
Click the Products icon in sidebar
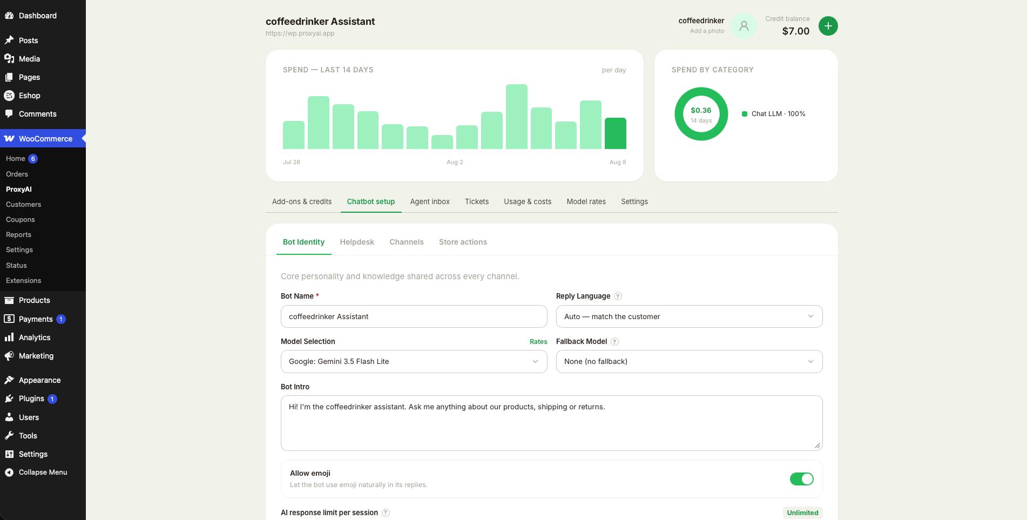click(9, 300)
